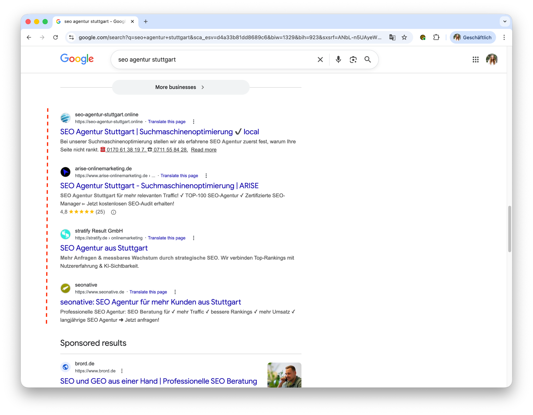
Task: Clear the search query with X
Action: click(x=320, y=60)
